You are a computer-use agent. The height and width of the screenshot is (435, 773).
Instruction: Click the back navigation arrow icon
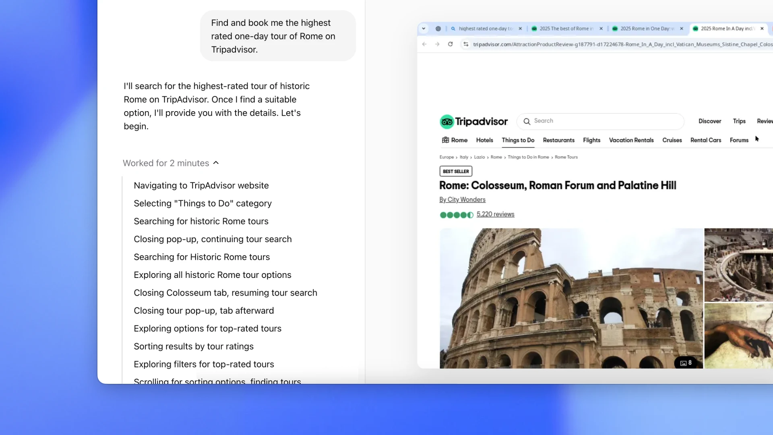(x=425, y=44)
